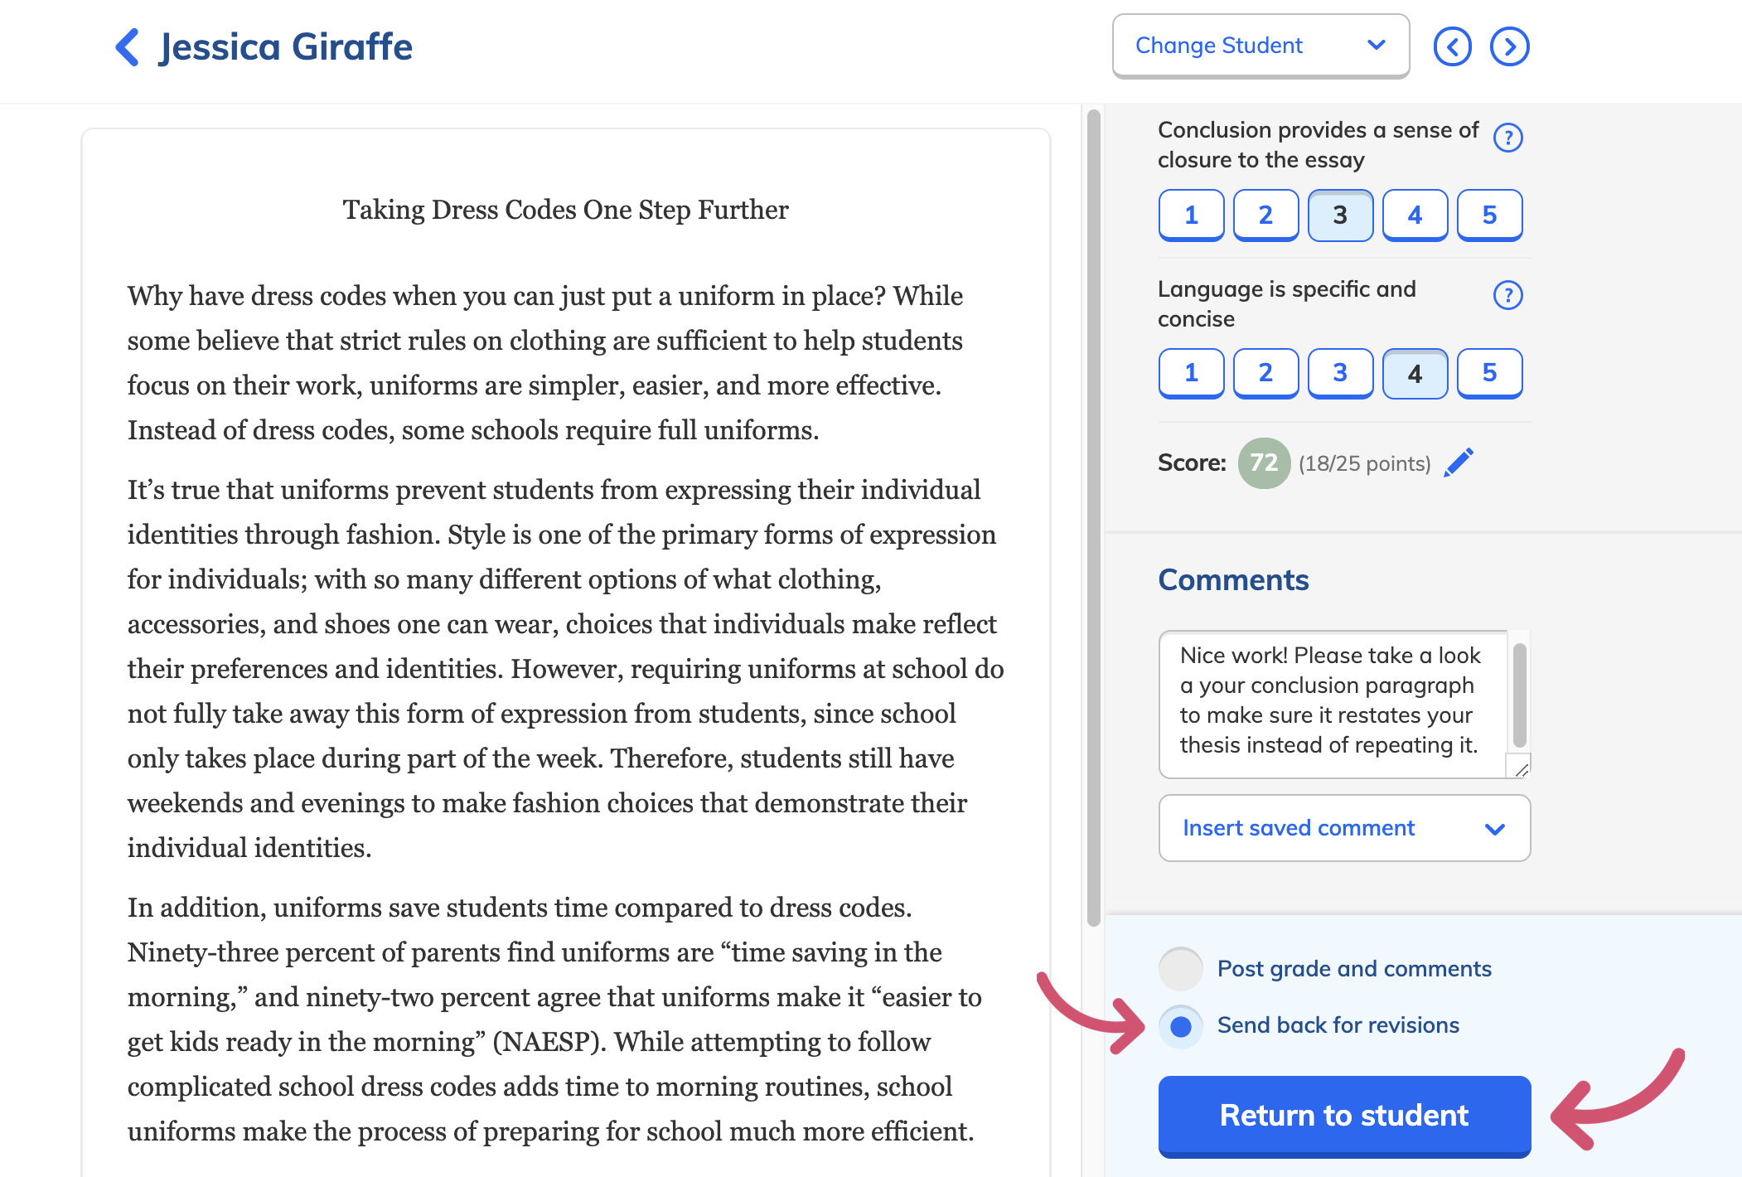Go to the previous student arrow
Viewport: 1742px width, 1177px height.
click(1452, 46)
